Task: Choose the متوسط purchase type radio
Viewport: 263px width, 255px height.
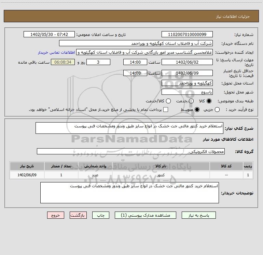Action: [x=197, y=110]
